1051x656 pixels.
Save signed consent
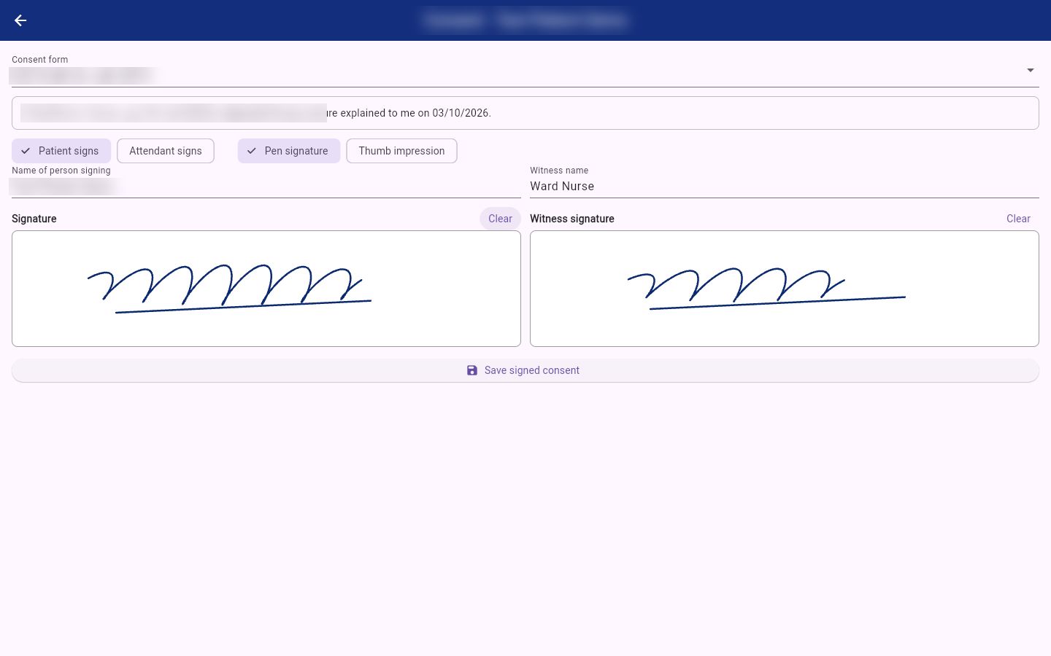(525, 370)
